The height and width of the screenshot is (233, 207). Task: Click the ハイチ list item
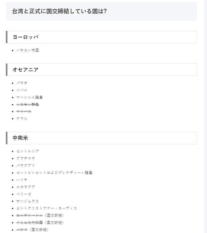[22, 180]
